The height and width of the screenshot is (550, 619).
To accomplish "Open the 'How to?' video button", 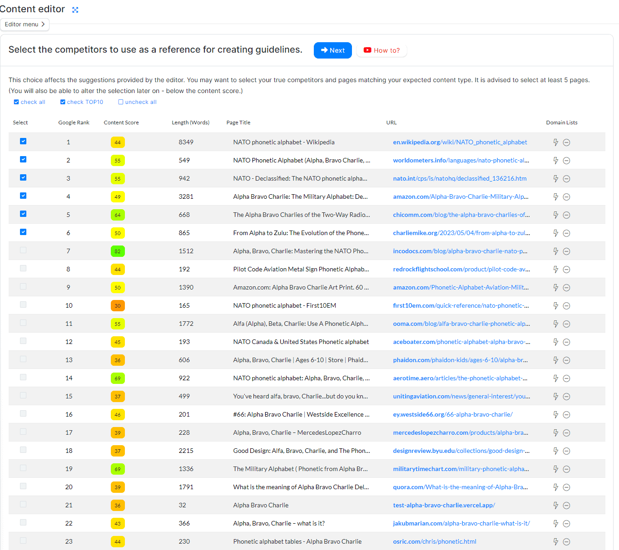I will [381, 50].
